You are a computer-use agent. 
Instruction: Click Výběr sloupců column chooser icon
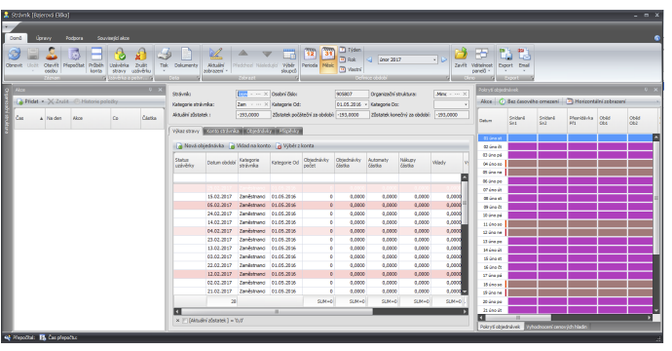point(289,54)
